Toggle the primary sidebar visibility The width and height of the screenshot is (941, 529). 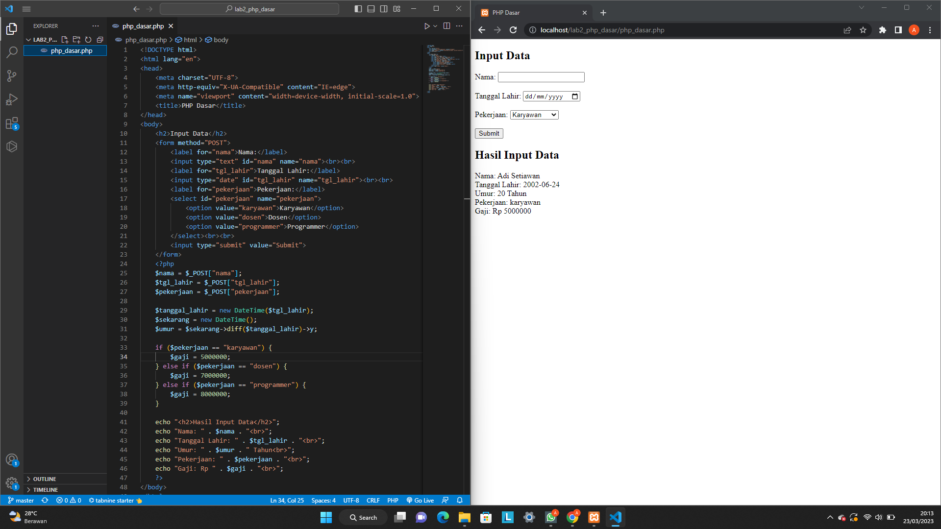point(358,8)
